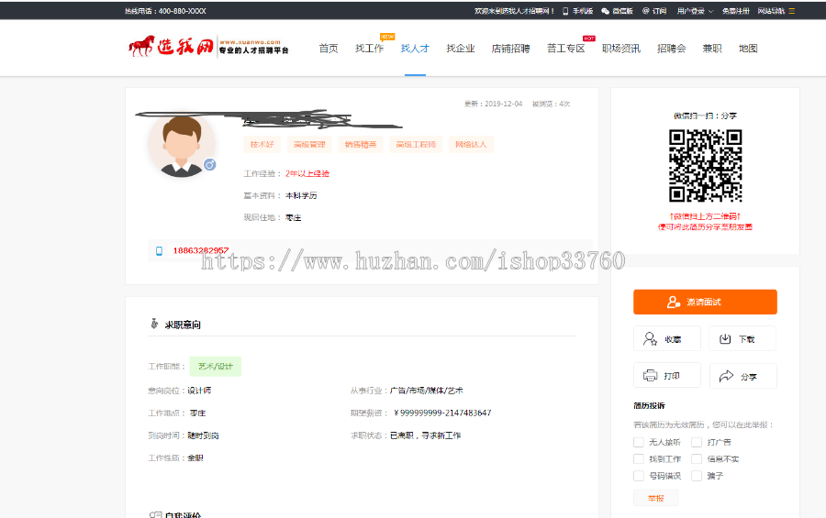Check the 号码错误 complaint box
The image size is (826, 518).
coord(639,476)
